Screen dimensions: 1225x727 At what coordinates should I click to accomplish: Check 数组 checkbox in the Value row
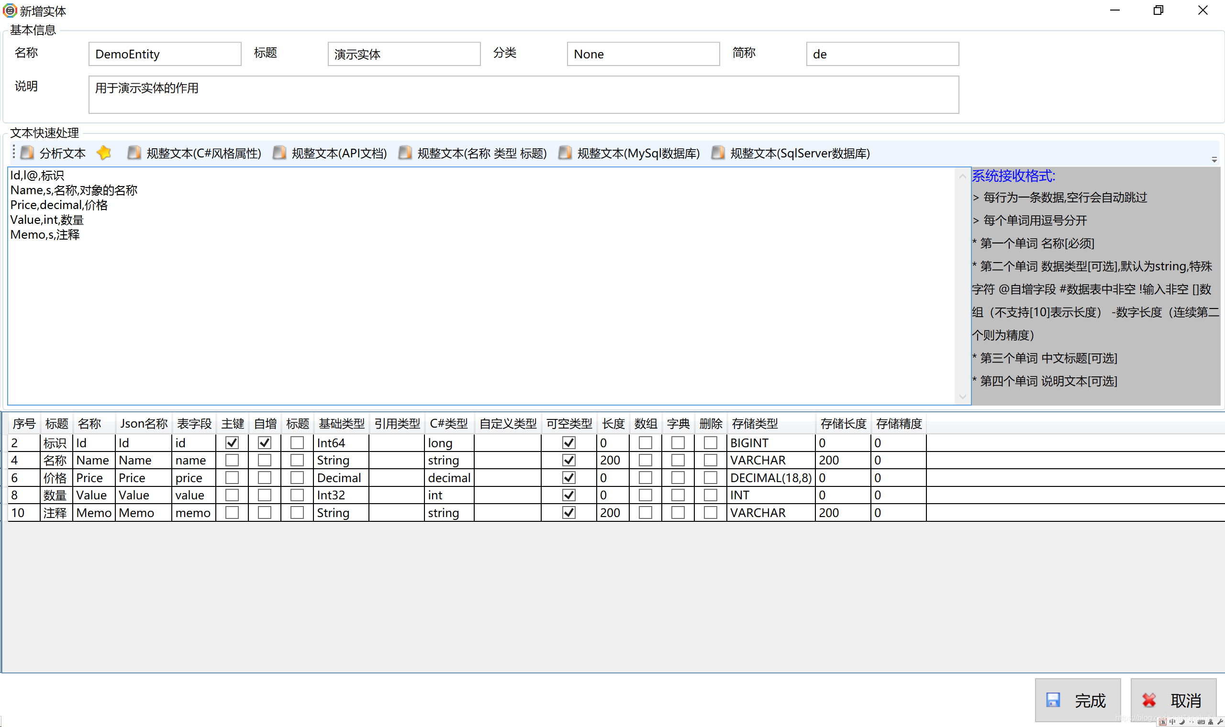tap(646, 495)
